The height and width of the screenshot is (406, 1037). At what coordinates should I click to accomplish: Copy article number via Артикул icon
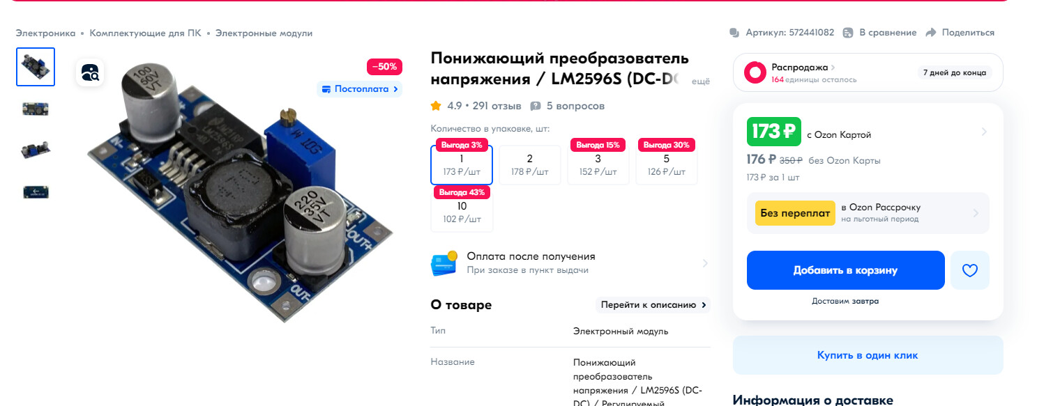734,33
